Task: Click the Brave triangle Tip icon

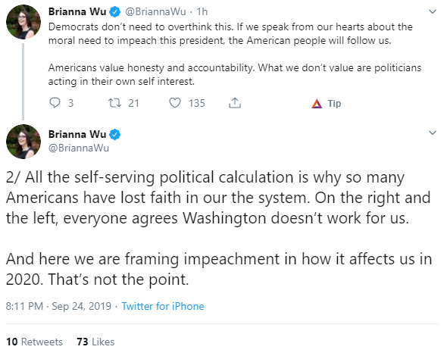Action: (317, 104)
